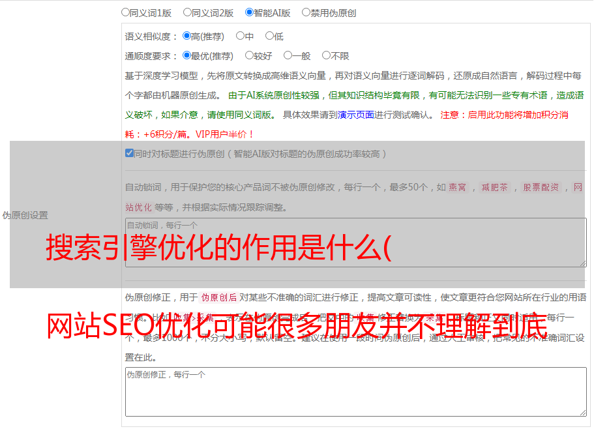Select the 同义词2版 radio option
This screenshot has height=429, width=594.
tap(187, 12)
